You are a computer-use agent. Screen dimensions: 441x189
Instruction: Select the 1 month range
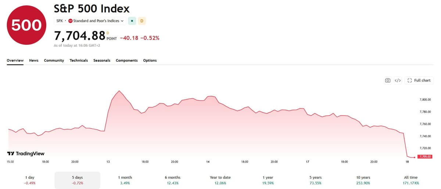coord(125,180)
